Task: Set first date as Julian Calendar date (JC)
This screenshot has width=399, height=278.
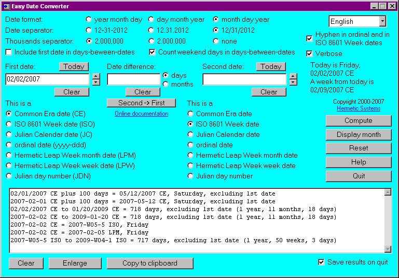Action: [x=9, y=134]
